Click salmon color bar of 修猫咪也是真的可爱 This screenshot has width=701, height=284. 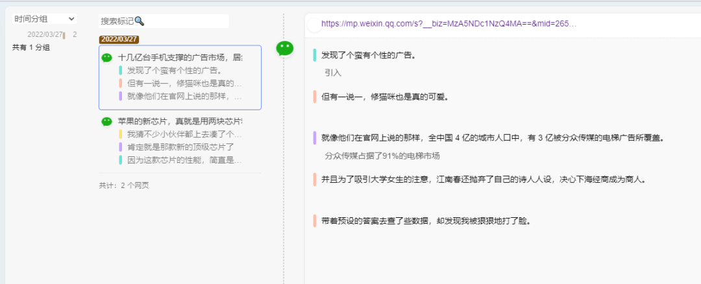315,97
